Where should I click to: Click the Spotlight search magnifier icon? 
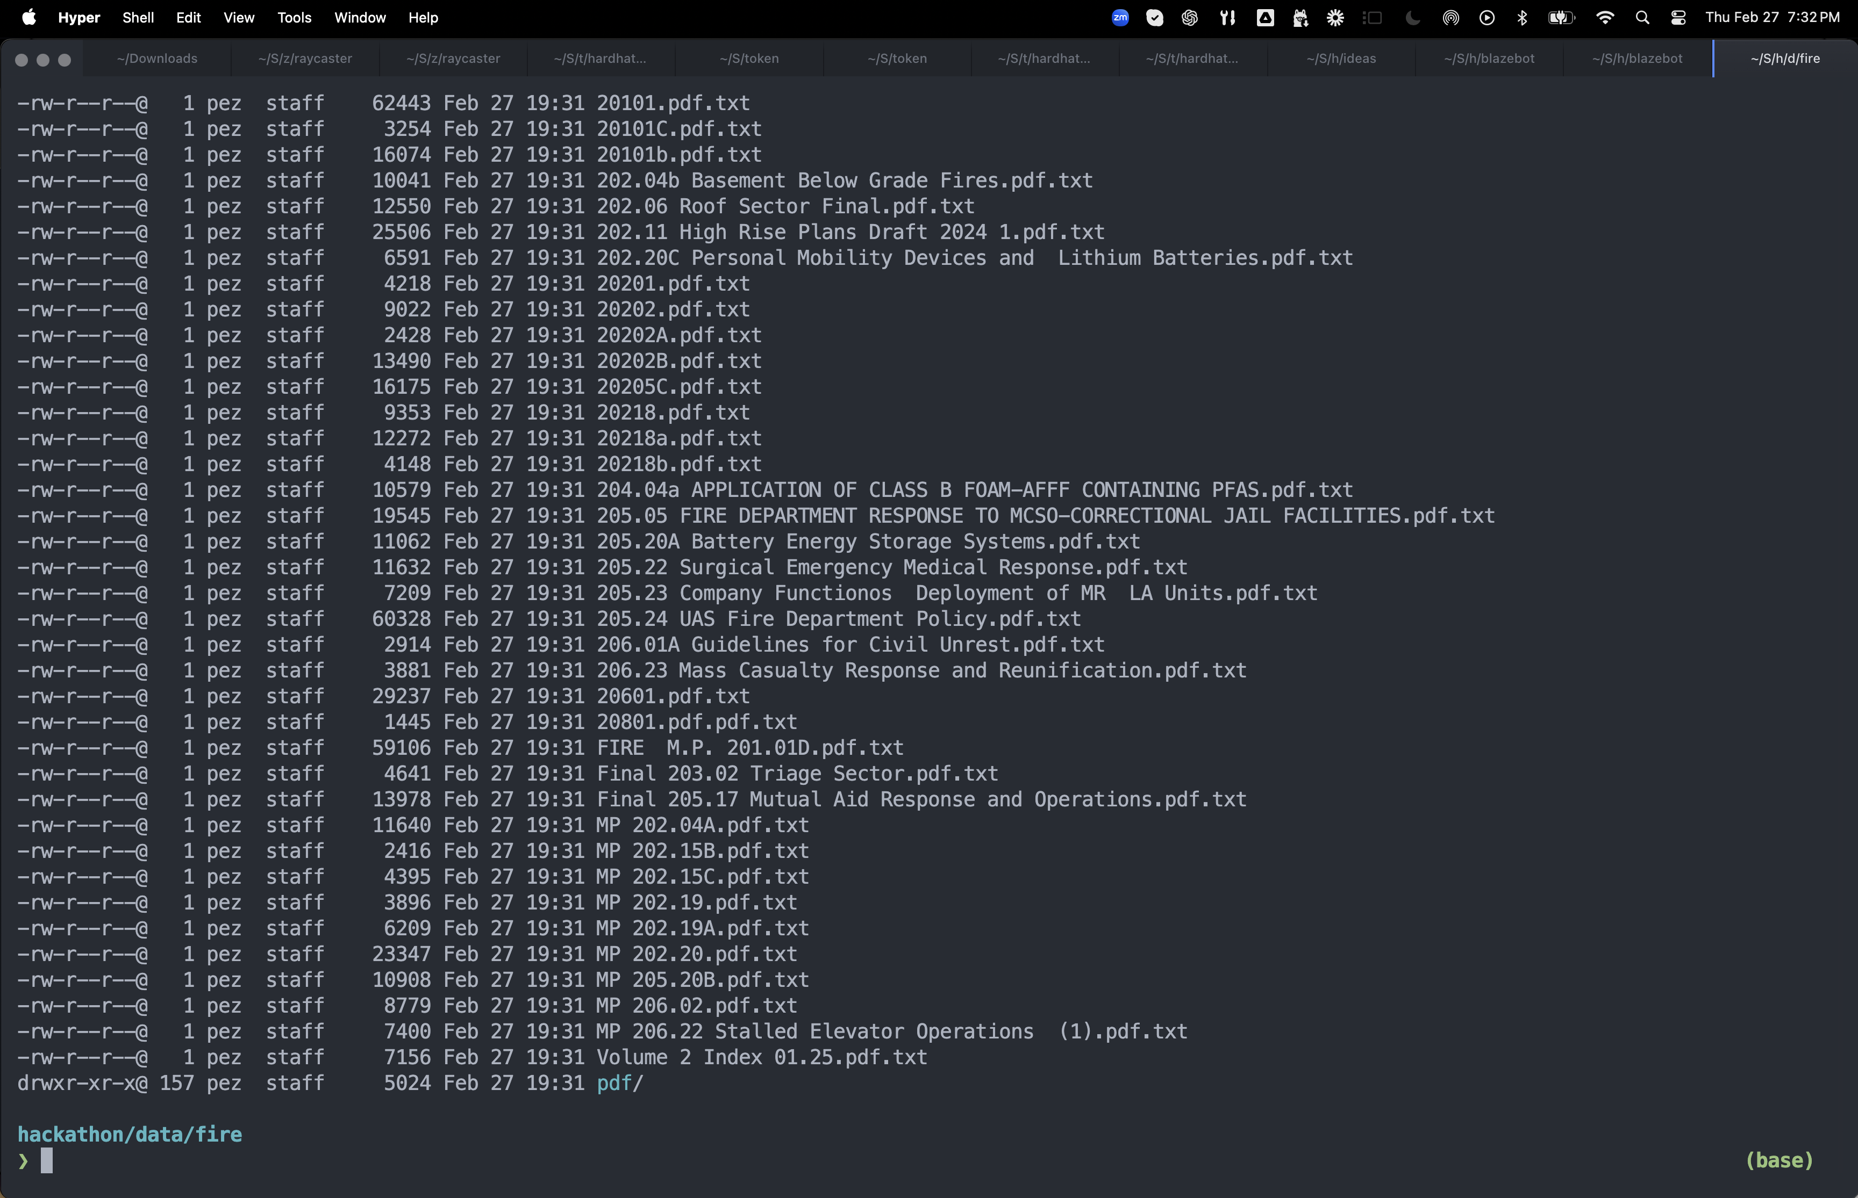[x=1642, y=17]
